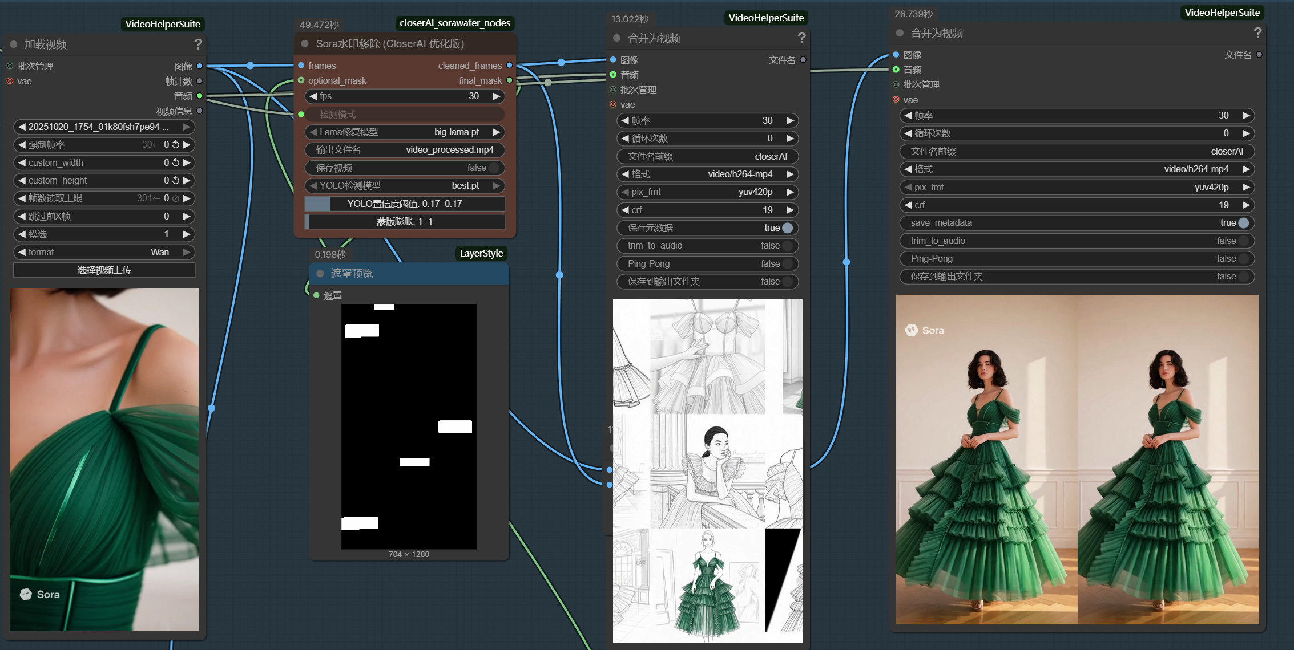Collapse the Sora水印移除 node via its dot

(305, 44)
